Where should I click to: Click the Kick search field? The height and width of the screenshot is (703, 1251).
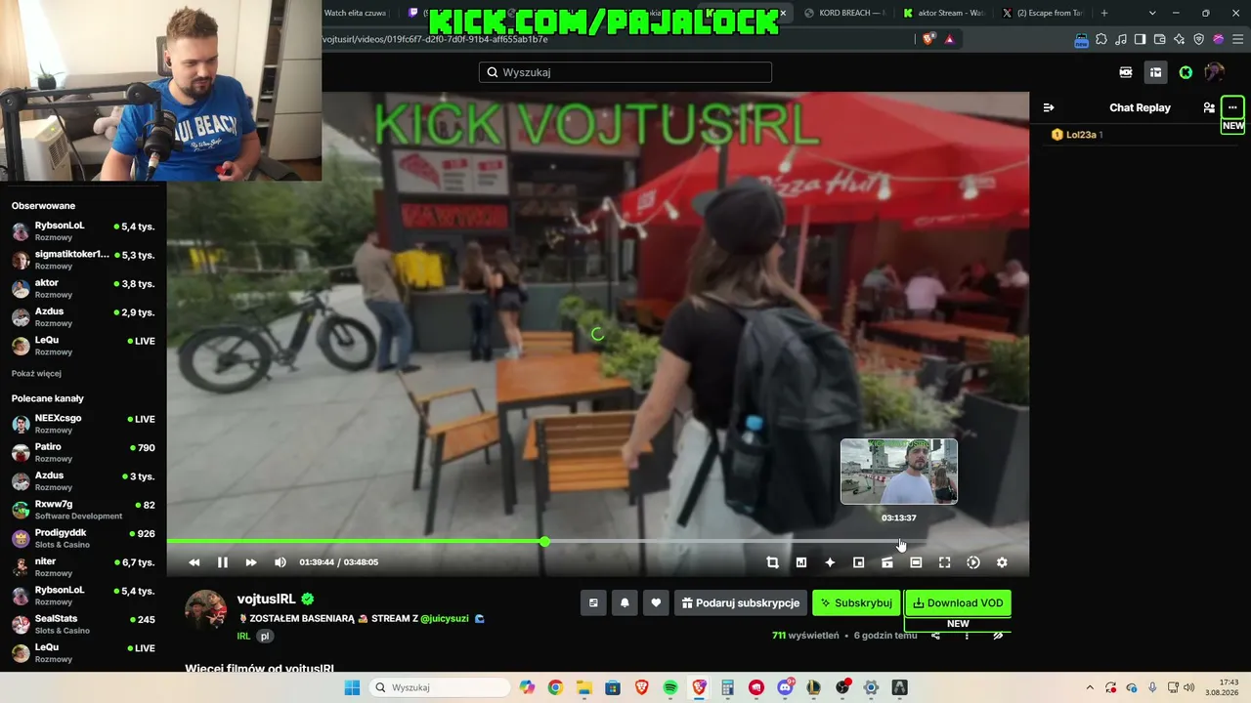tap(625, 72)
